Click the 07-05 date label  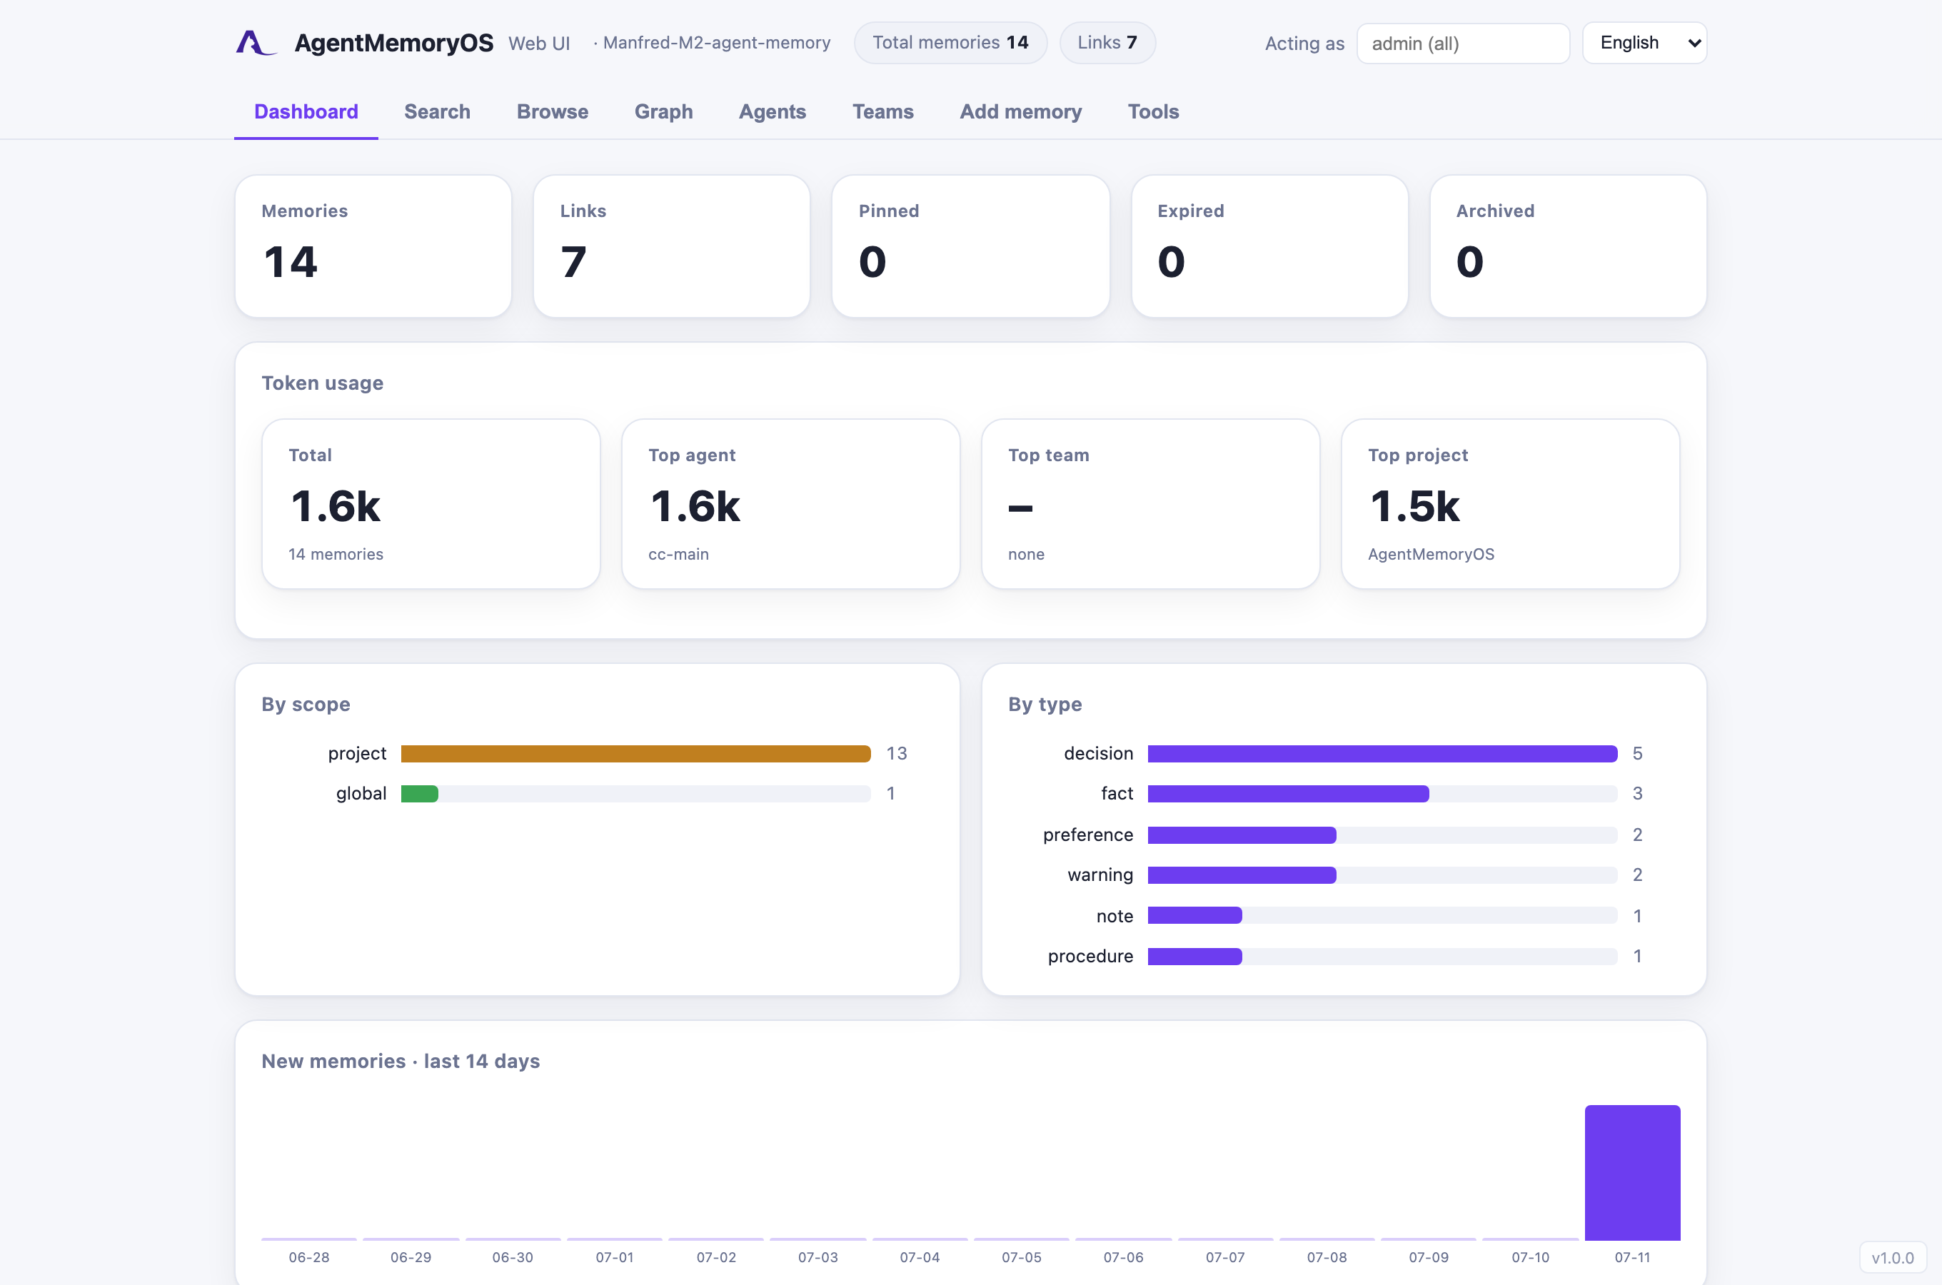pos(1021,1257)
